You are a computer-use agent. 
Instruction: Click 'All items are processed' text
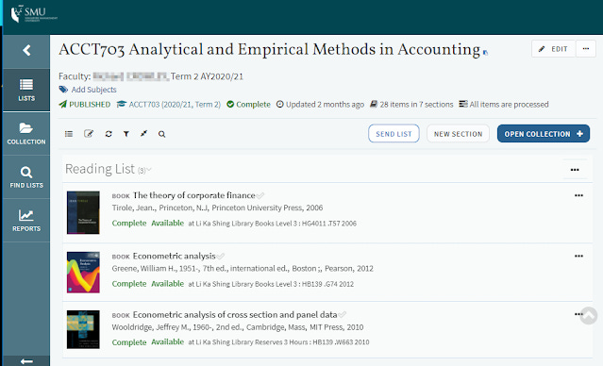pyautogui.click(x=509, y=104)
